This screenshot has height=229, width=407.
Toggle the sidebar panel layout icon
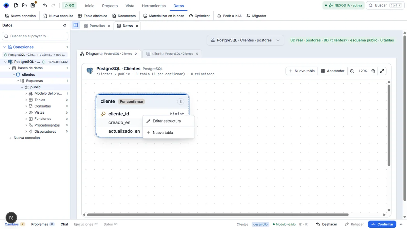(76, 25)
